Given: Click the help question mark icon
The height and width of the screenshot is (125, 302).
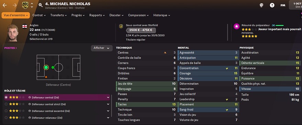Looking at the screenshot, I should pyautogui.click(x=272, y=5).
